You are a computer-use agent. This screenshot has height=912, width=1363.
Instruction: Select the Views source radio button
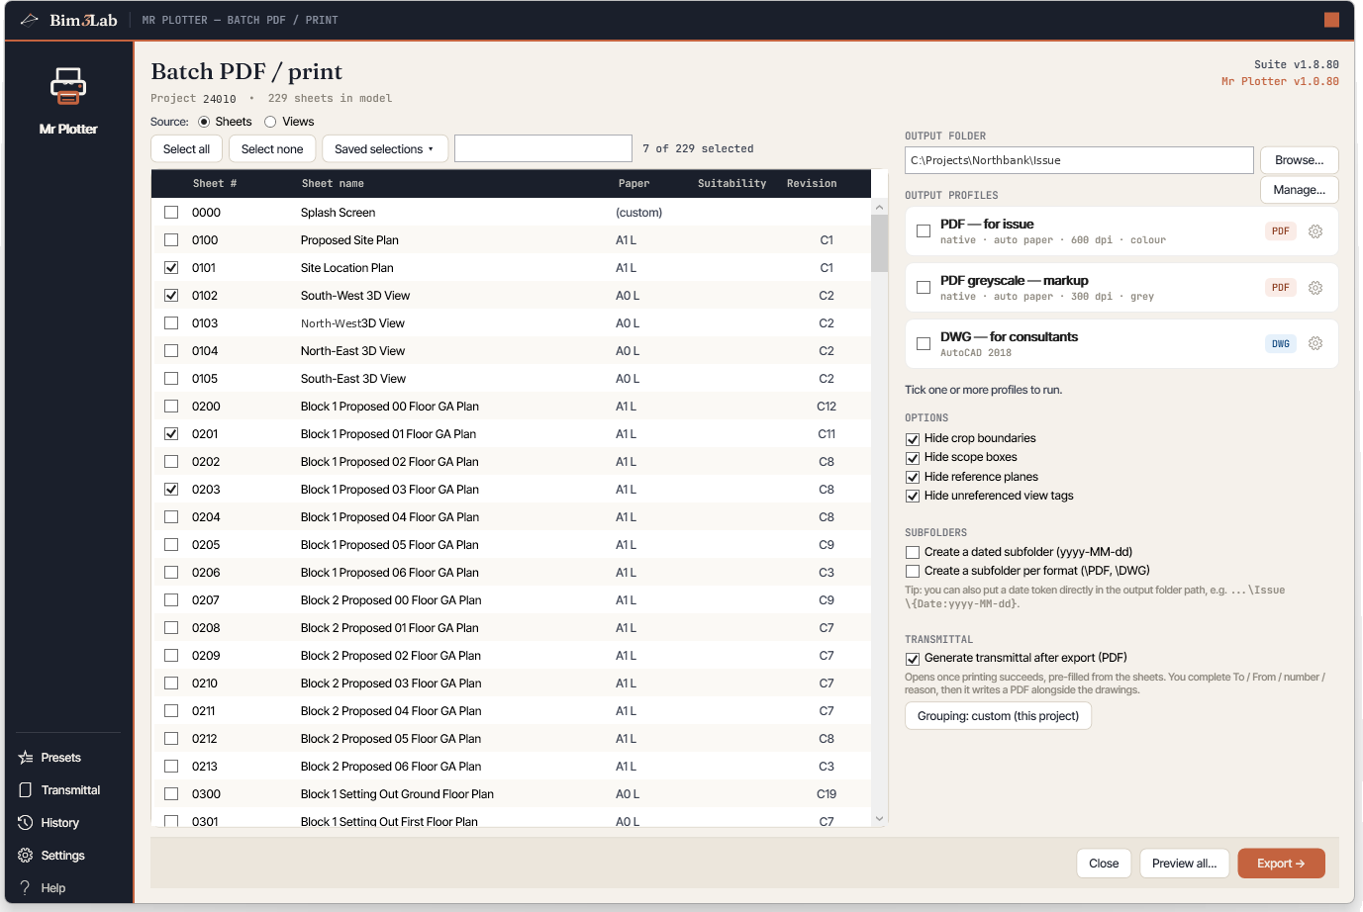click(x=270, y=122)
